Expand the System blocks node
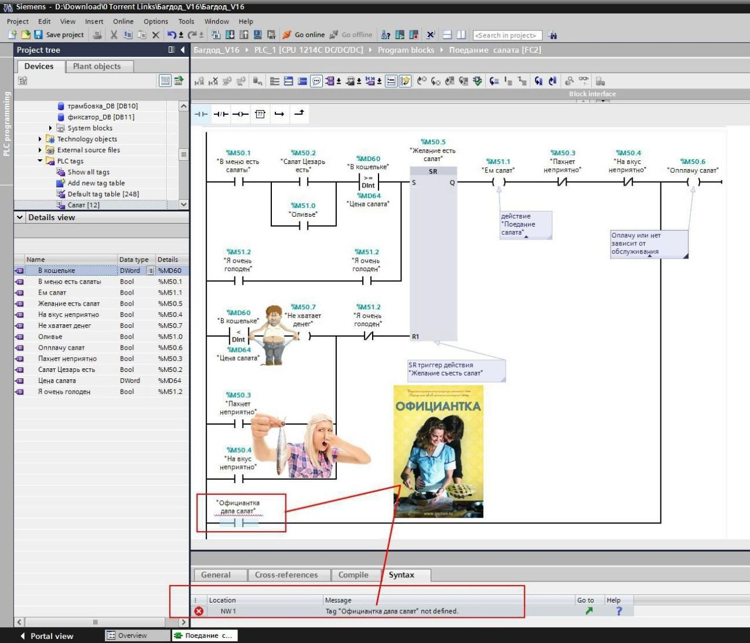 tap(50, 128)
